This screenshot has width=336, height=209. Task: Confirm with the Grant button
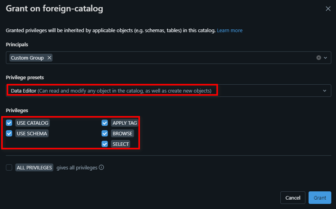point(320,198)
